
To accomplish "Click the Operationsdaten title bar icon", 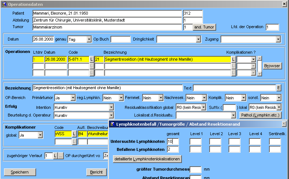I will click(x=4, y=4).
